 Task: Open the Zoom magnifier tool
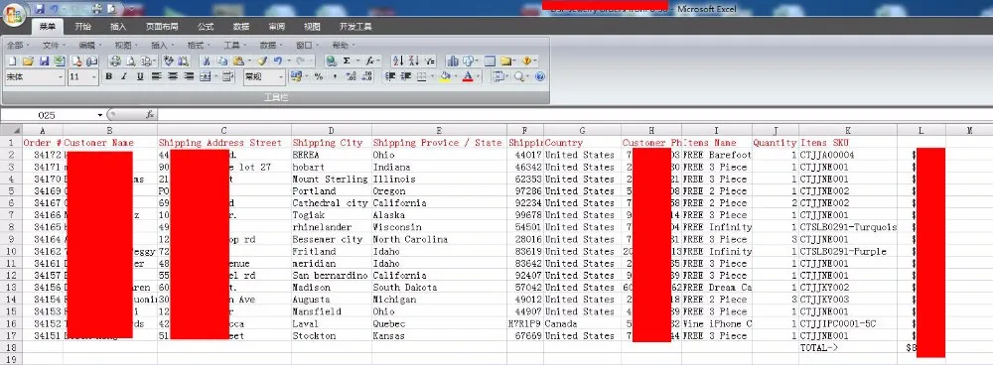[x=519, y=76]
